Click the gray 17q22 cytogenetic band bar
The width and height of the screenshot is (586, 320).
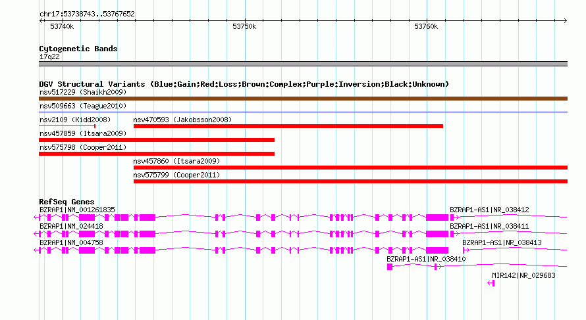[x=303, y=64]
